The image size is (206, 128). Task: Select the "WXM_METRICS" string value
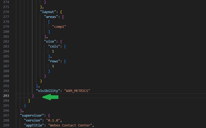point(77,91)
